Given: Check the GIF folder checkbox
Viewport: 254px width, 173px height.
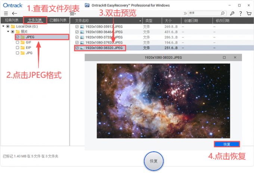Looking at the screenshot, I should click(18, 43).
